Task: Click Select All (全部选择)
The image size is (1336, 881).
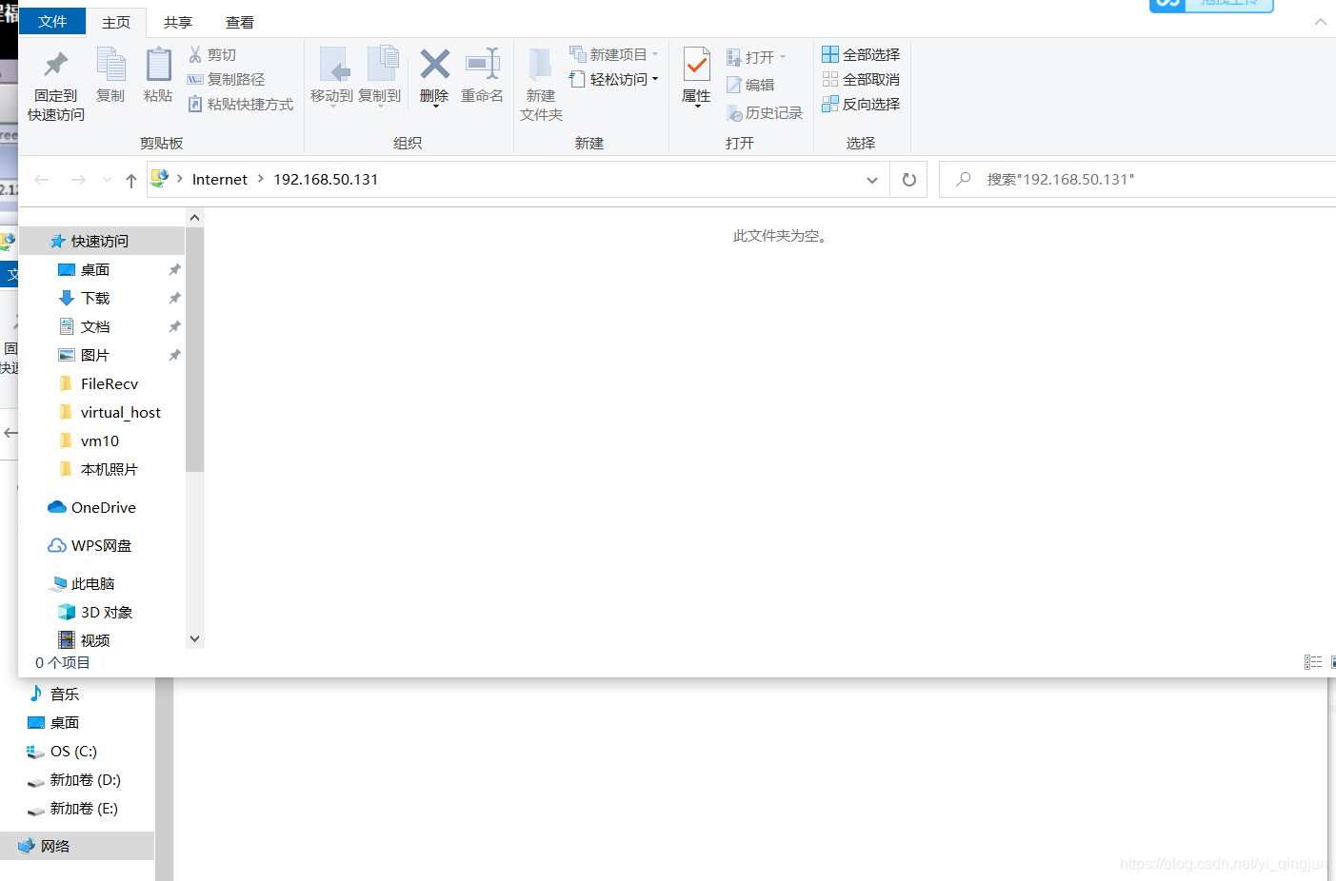Action: (x=861, y=54)
